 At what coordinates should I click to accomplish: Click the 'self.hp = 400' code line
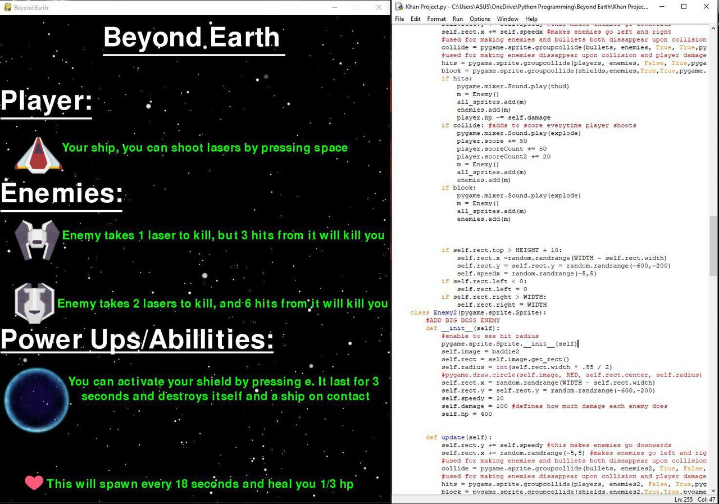pyautogui.click(x=467, y=414)
